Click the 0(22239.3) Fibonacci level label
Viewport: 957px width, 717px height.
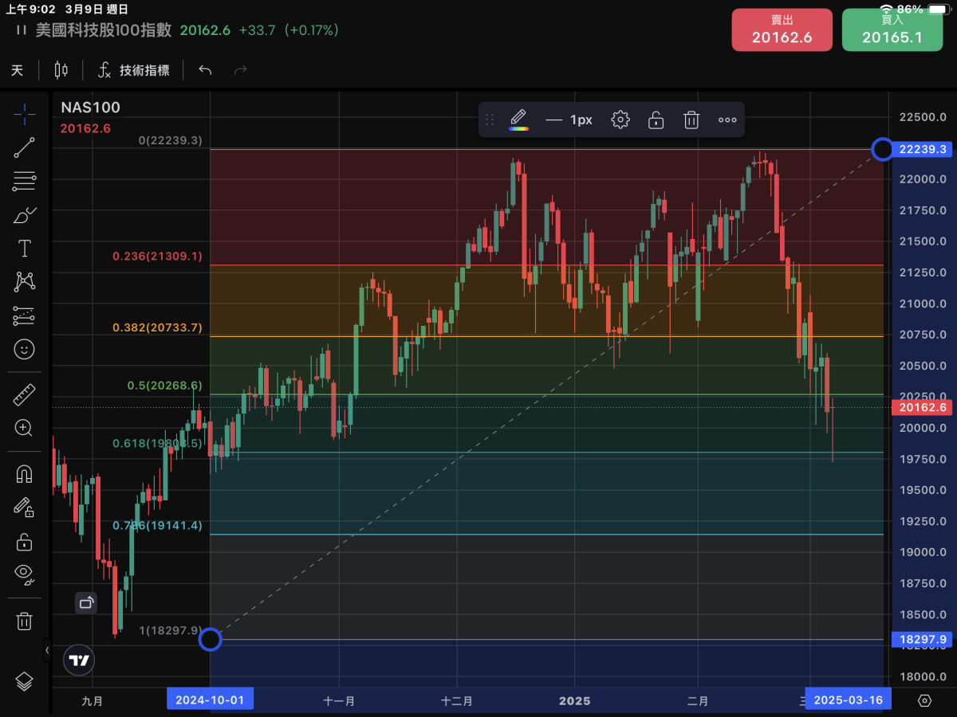coord(171,140)
